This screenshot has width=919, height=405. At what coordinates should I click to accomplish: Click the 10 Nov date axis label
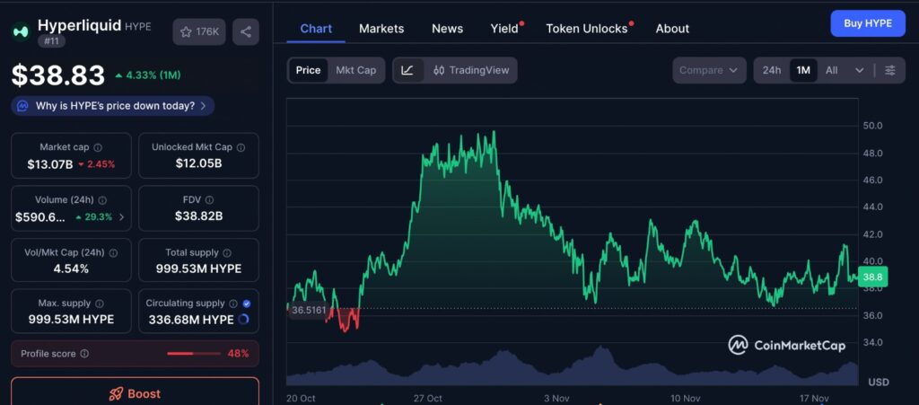point(685,398)
